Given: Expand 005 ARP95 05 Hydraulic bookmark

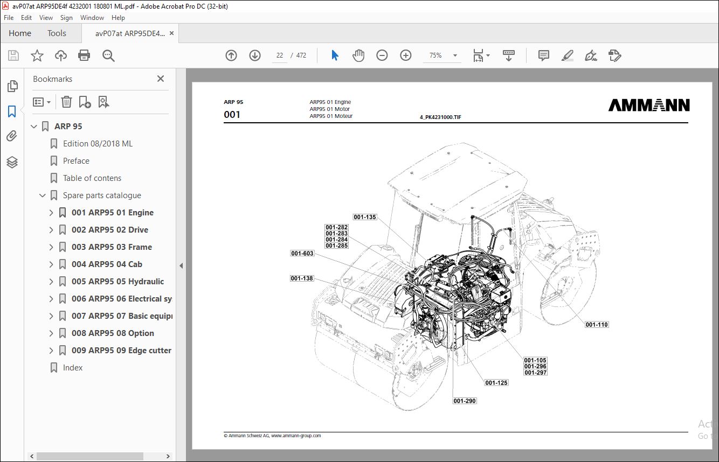Looking at the screenshot, I should tap(51, 282).
